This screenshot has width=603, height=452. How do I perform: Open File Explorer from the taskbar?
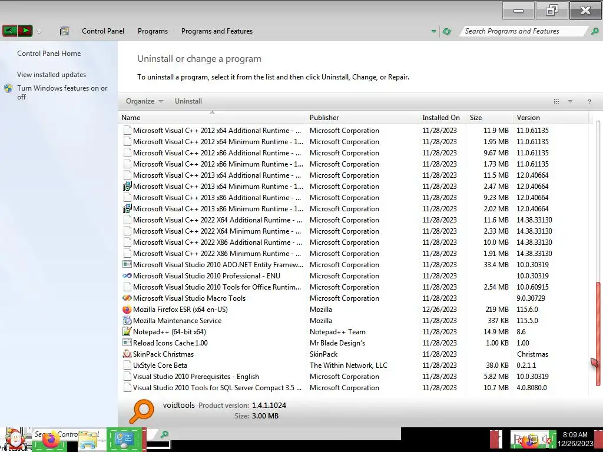point(88,441)
